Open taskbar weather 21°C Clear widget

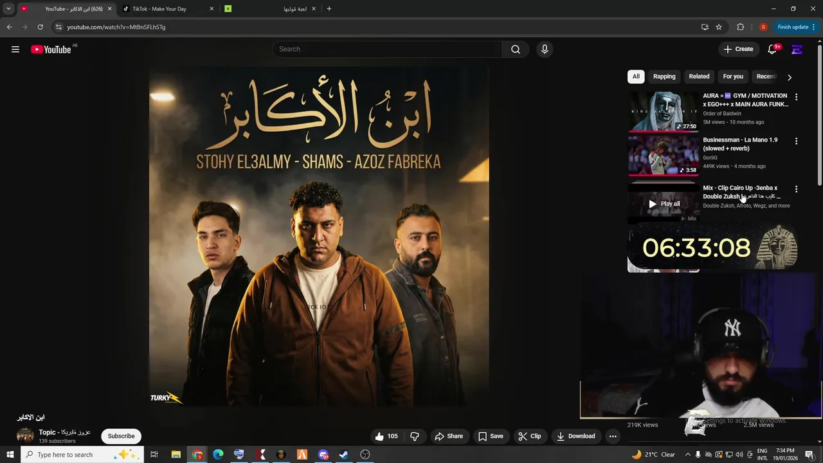tap(653, 455)
